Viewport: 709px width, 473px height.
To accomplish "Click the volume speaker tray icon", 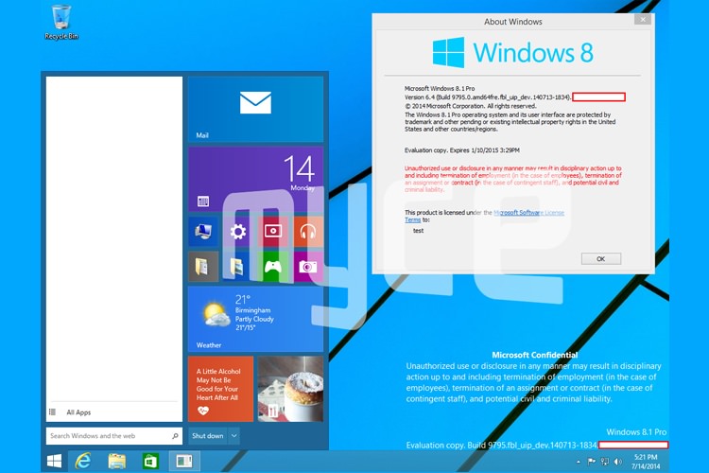I will 617,462.
